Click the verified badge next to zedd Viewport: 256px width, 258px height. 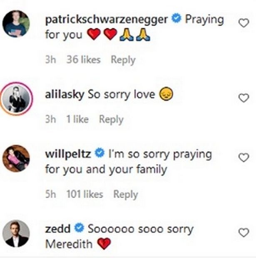point(78,229)
